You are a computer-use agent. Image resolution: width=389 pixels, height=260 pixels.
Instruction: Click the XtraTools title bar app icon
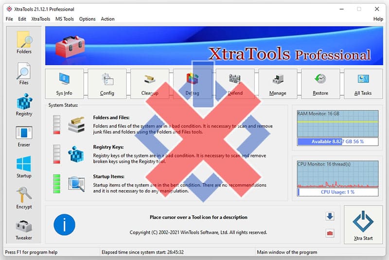[9, 9]
